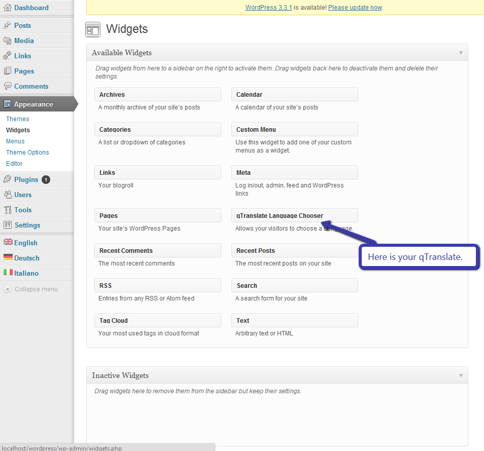Click the Please update now link
The width and height of the screenshot is (484, 451).
(x=355, y=8)
